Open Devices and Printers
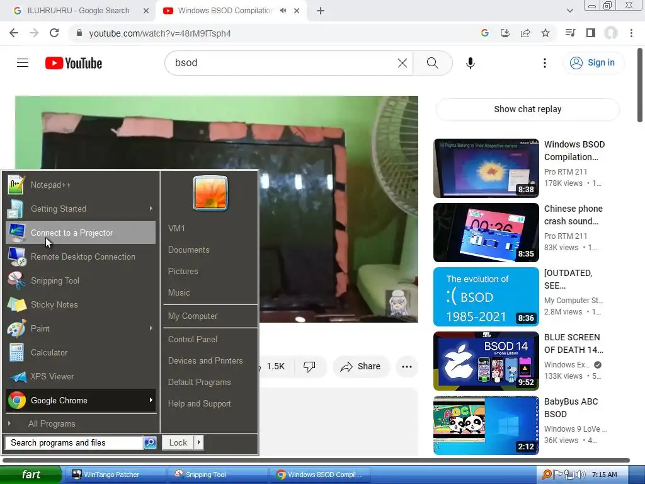The height and width of the screenshot is (484, 645). click(205, 360)
